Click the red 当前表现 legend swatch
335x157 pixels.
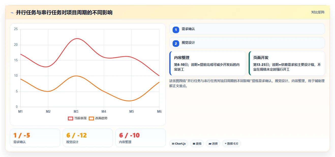pos(70,118)
